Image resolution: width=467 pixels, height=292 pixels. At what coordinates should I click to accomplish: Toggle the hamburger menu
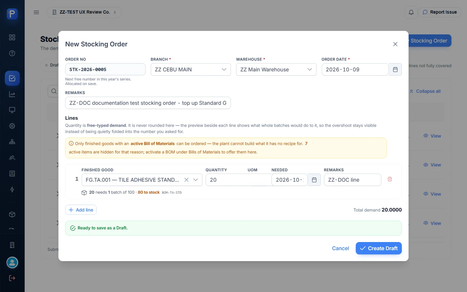pyautogui.click(x=36, y=12)
